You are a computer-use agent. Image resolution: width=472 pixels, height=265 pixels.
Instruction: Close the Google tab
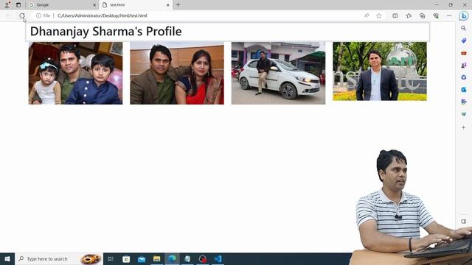point(94,5)
